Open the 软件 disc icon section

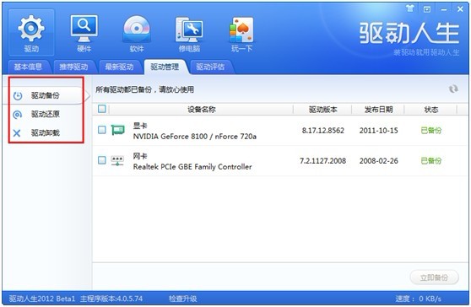coord(137,33)
